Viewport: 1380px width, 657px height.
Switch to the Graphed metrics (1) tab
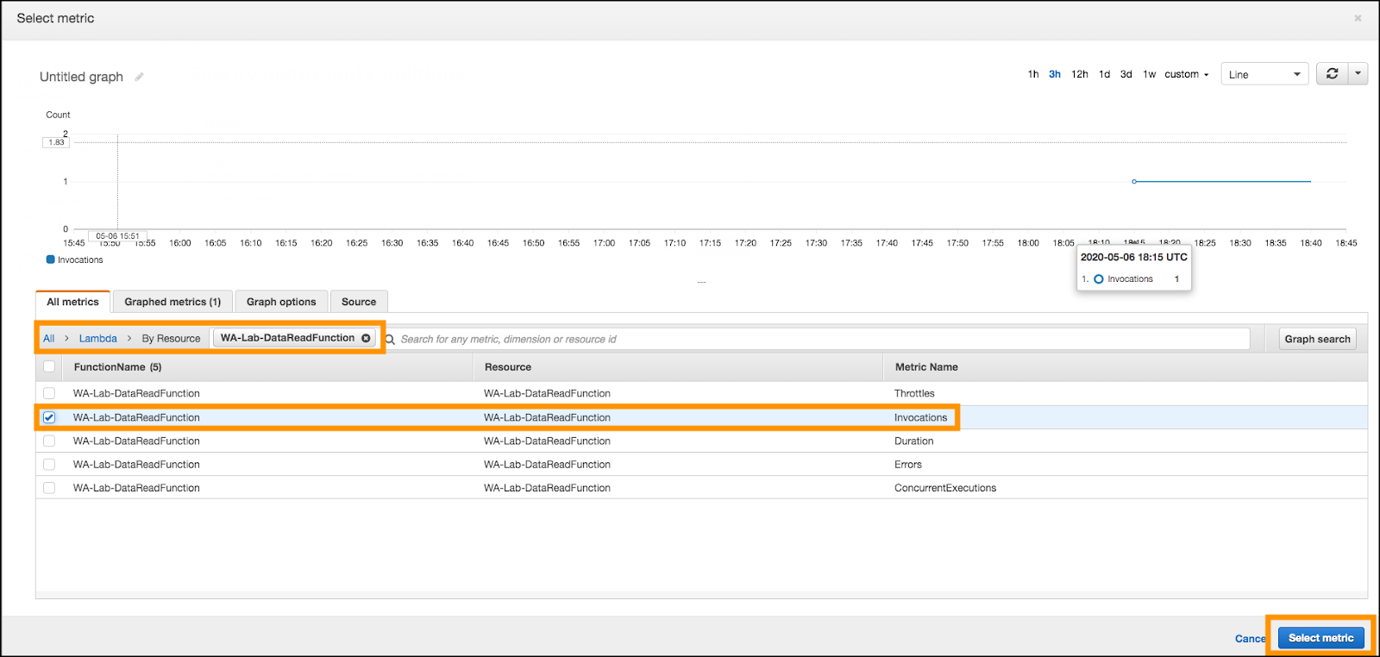[172, 302]
